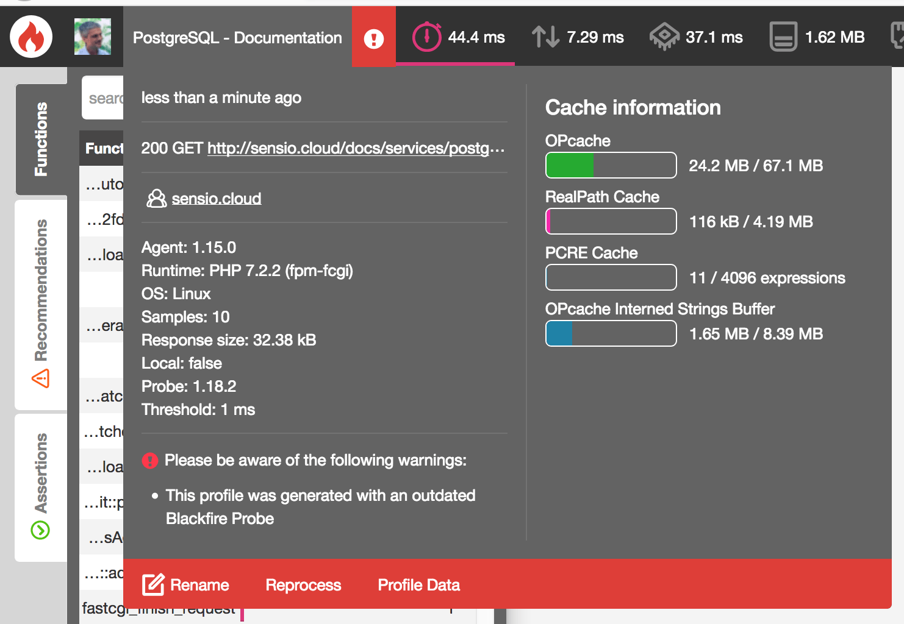
Task: Switch to the Functions tab
Action: 41,139
